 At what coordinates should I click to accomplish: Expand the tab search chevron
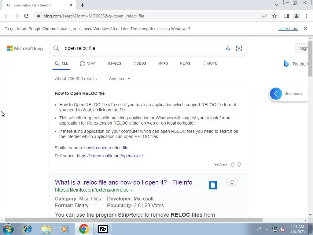(x=276, y=5)
